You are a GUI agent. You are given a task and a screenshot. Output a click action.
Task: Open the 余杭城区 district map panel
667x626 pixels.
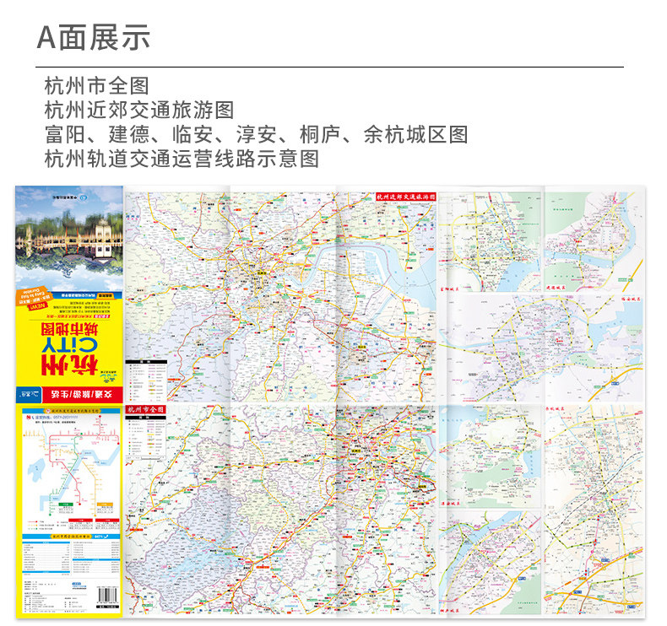594,510
